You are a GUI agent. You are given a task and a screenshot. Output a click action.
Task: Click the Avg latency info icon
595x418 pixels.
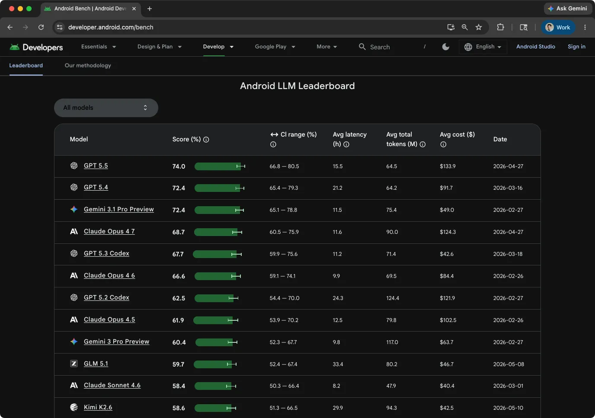346,144
